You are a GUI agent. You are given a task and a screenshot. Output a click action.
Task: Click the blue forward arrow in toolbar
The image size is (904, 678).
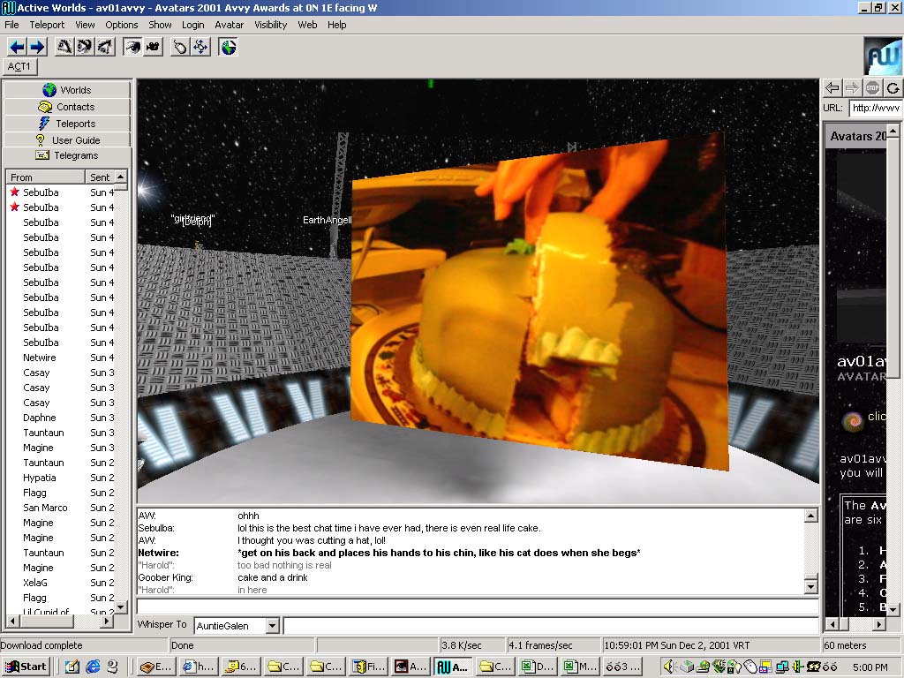pos(36,47)
